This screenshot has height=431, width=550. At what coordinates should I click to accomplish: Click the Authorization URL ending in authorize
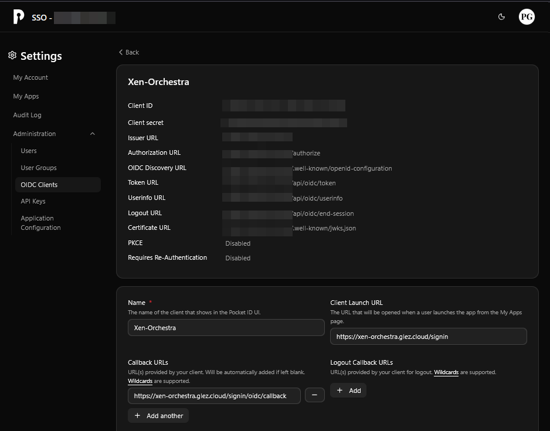click(271, 153)
